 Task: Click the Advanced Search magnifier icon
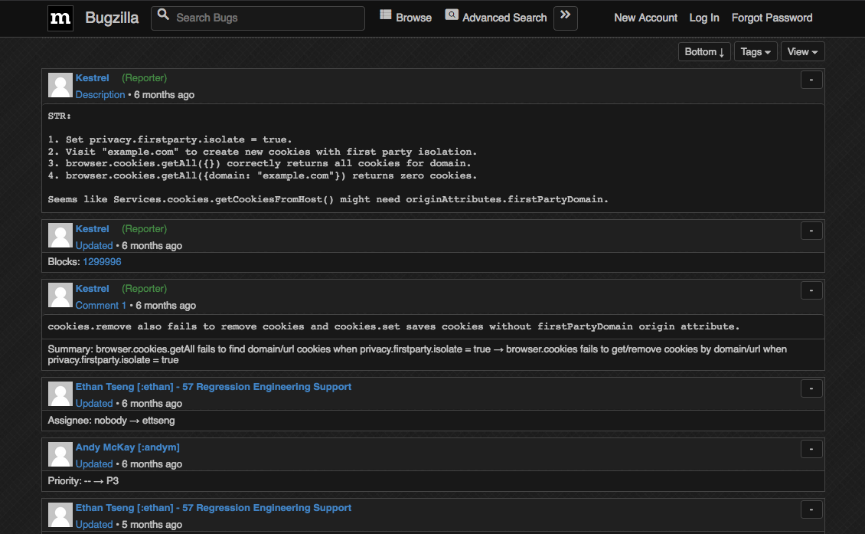[x=451, y=15]
